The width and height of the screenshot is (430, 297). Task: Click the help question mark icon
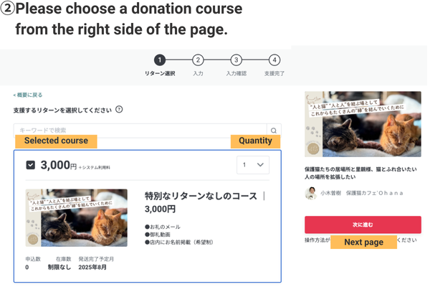pyautogui.click(x=119, y=110)
